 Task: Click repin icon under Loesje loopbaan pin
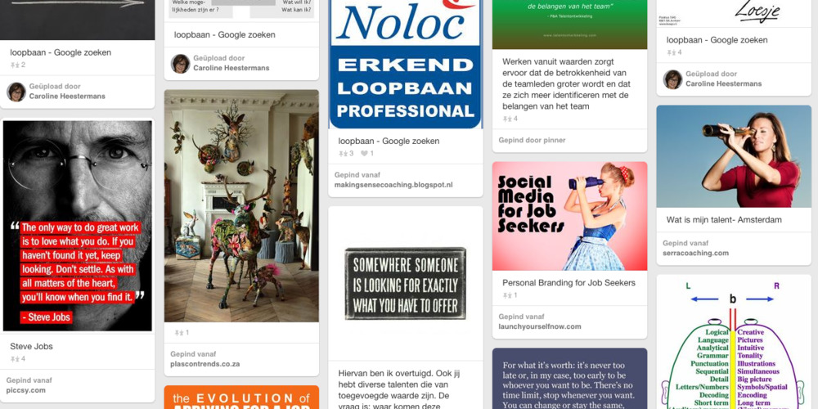coord(671,52)
